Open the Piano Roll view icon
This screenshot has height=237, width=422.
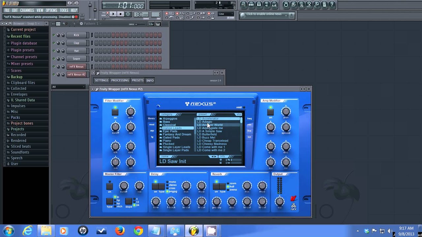[259, 5]
